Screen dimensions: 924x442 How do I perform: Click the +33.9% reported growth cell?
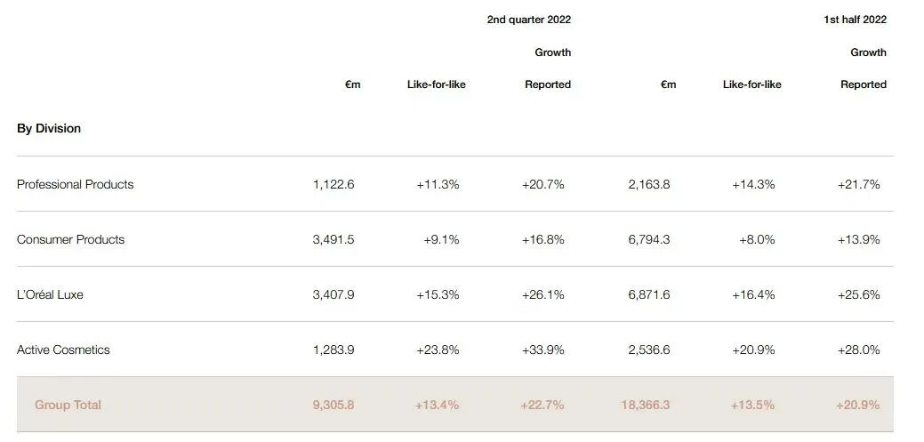tap(542, 350)
